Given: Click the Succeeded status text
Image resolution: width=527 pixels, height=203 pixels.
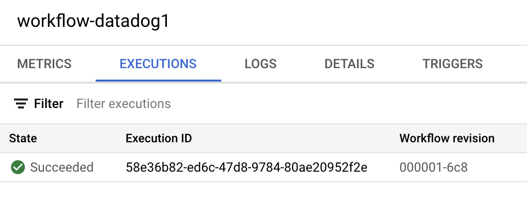Looking at the screenshot, I should point(62,167).
